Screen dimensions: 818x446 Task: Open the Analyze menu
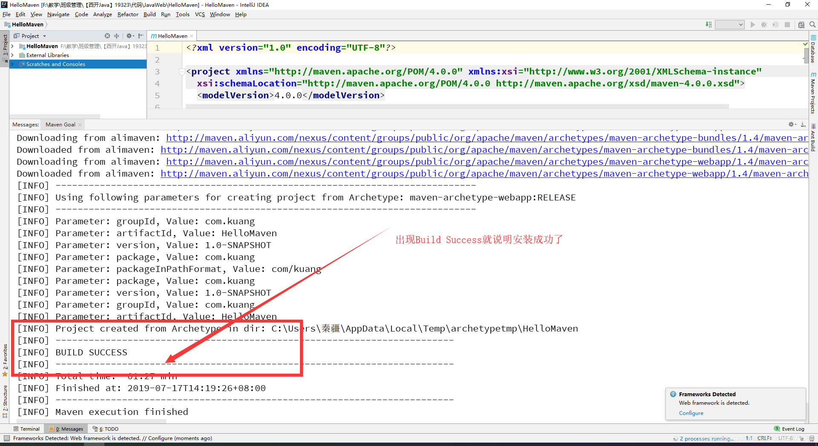click(103, 14)
